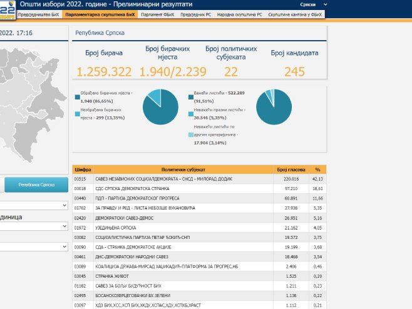Click the Република Српска button

36,185
